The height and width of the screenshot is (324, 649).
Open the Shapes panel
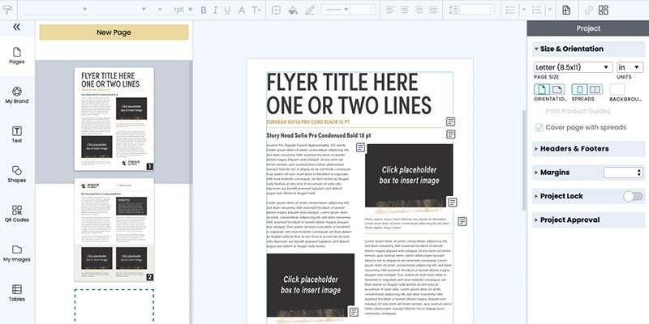pos(16,173)
